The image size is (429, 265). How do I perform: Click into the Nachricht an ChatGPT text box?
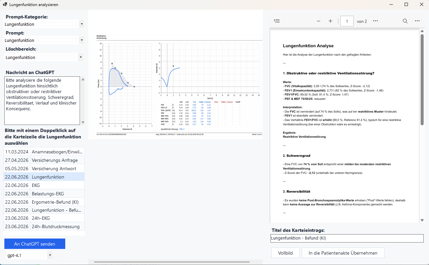point(42,101)
